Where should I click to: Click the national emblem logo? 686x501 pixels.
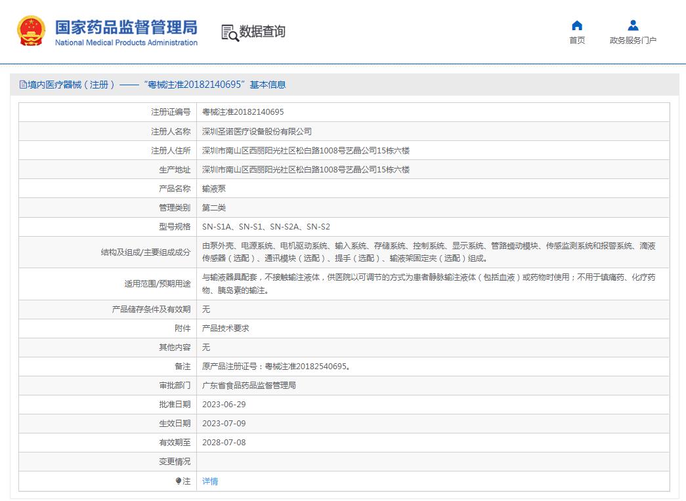coord(31,31)
